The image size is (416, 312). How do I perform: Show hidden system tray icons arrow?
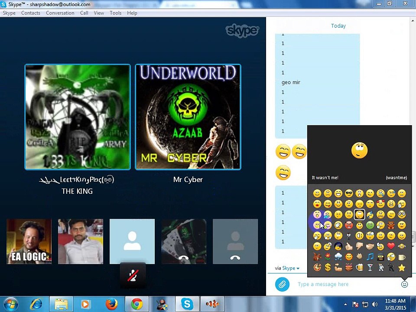345,304
